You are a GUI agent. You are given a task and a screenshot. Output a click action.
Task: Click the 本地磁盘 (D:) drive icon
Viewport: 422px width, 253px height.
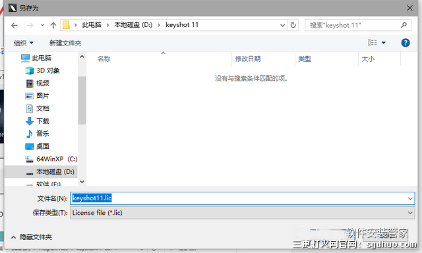[x=30, y=173]
